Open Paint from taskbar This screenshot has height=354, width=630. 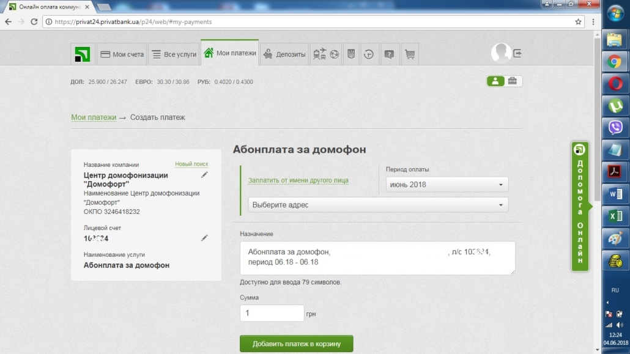click(x=615, y=238)
